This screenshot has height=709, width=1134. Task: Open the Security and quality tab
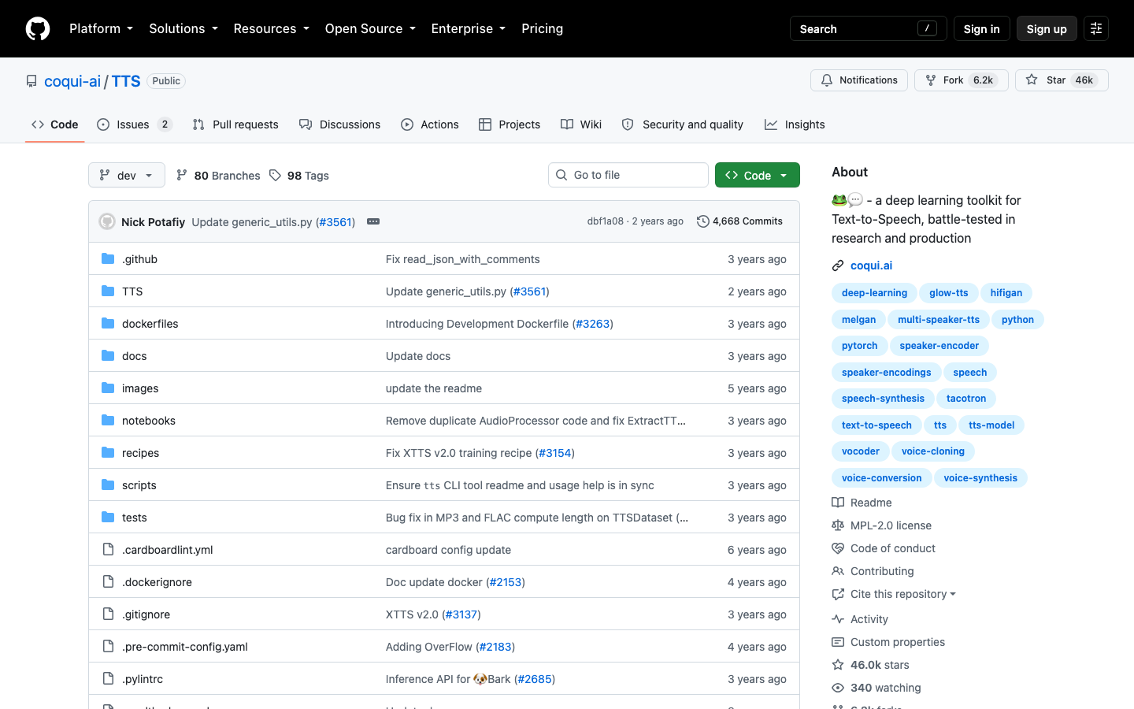tap(682, 124)
